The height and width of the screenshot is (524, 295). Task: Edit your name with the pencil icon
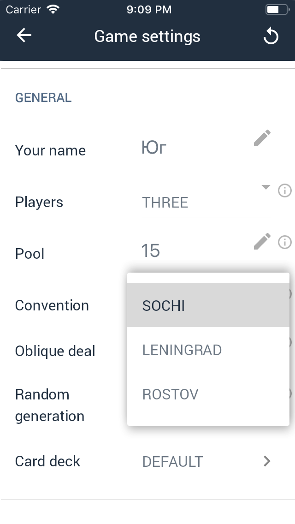point(262,138)
